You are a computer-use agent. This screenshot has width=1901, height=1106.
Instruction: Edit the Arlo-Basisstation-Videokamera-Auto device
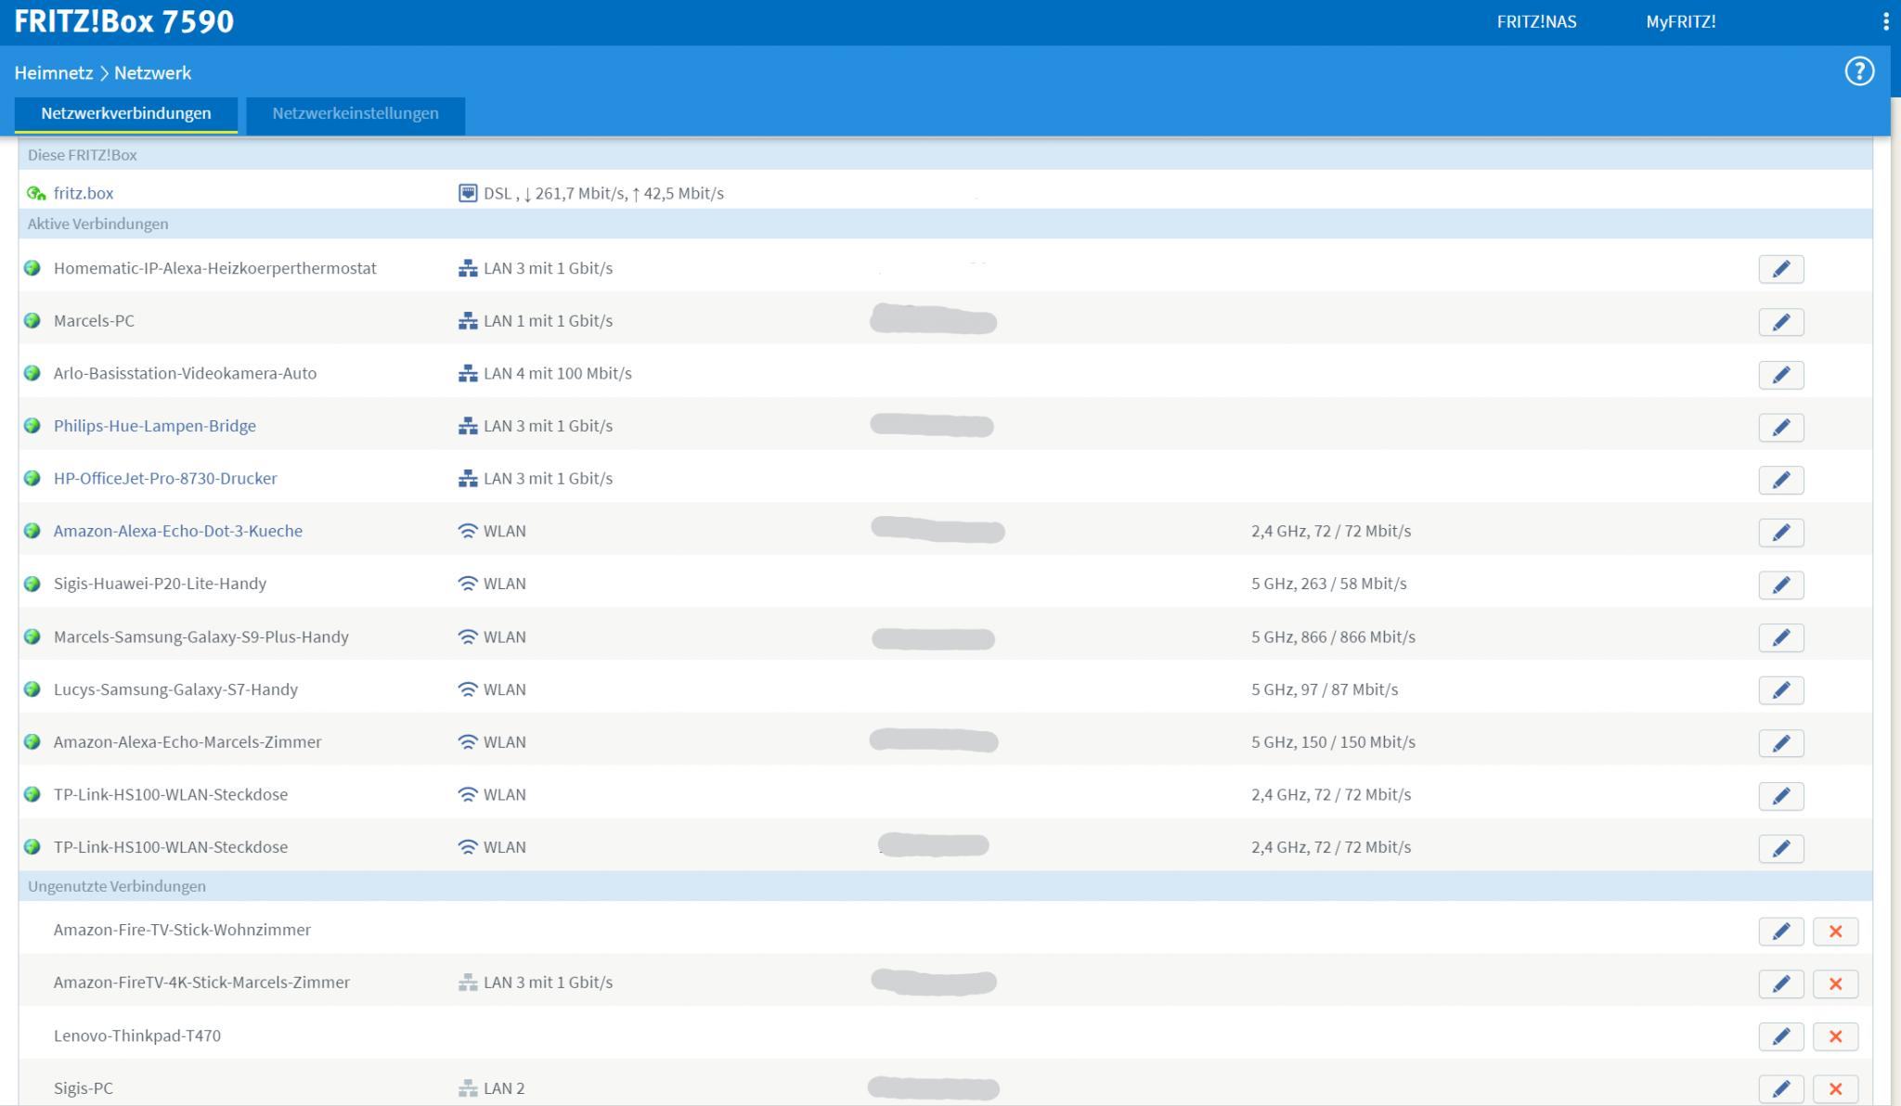click(x=1780, y=375)
